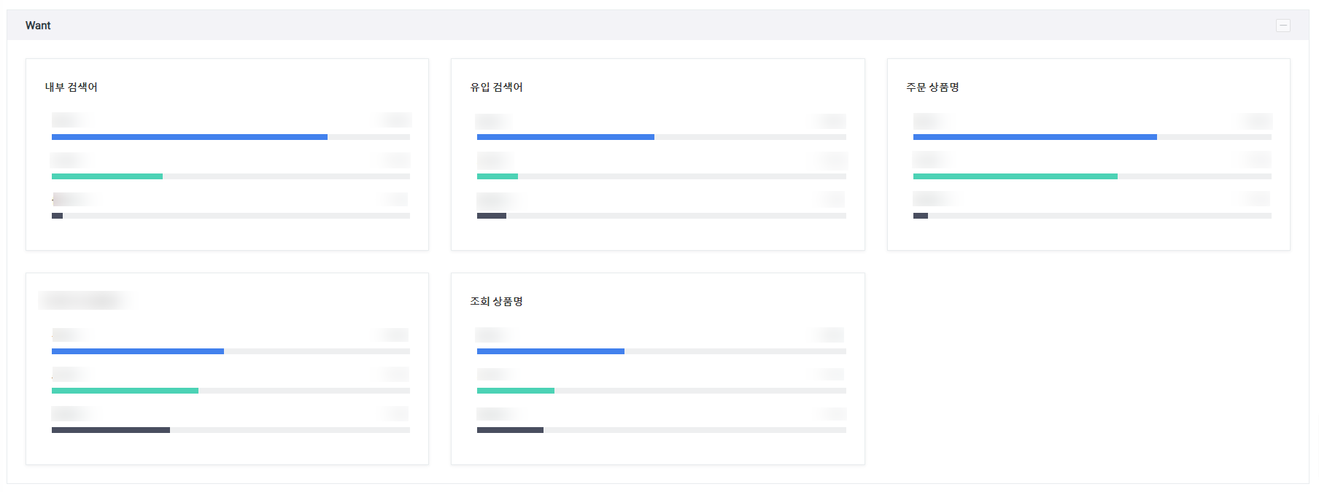Click the 주문 상품명 card title
Image resolution: width=1319 pixels, height=492 pixels.
pyautogui.click(x=932, y=87)
